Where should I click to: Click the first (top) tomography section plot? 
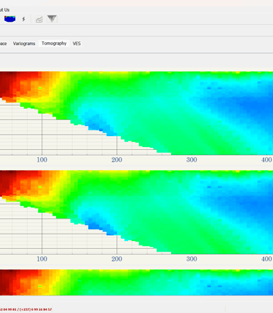pyautogui.click(x=136, y=113)
